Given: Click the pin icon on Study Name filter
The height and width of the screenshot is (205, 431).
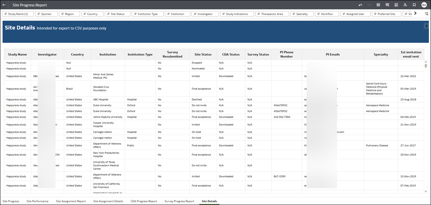Looking at the screenshot, I should tap(5, 14).
